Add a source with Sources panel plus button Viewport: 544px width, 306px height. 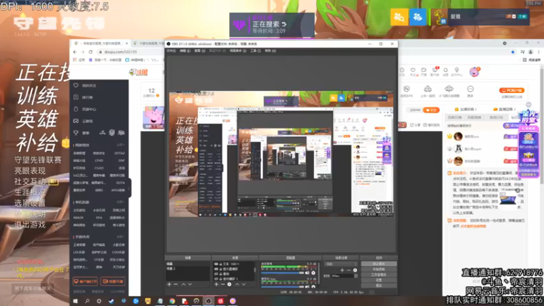click(x=216, y=284)
